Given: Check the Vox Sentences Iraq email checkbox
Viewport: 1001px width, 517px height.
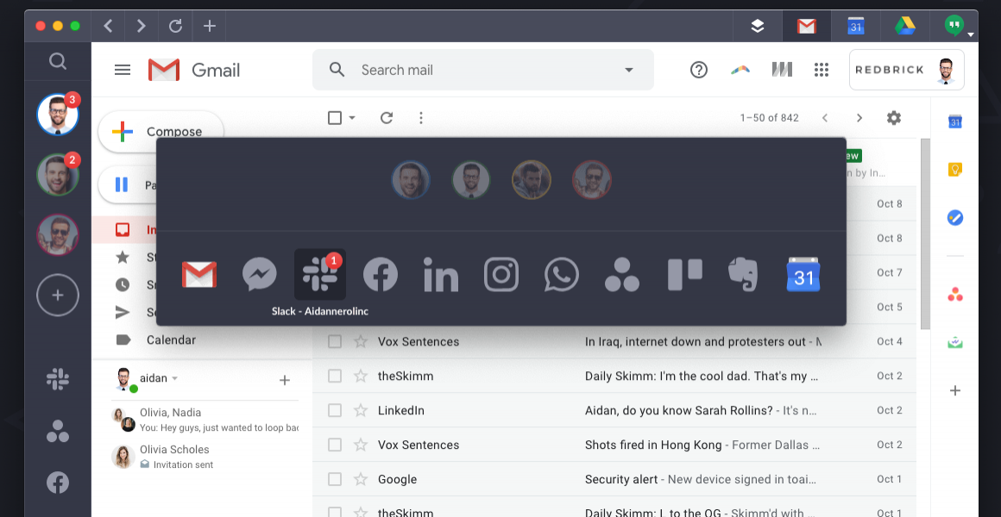Looking at the screenshot, I should (335, 342).
